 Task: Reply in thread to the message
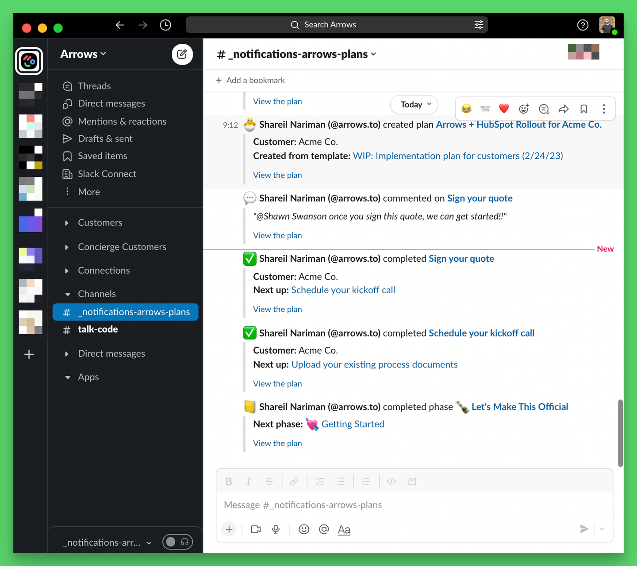544,109
